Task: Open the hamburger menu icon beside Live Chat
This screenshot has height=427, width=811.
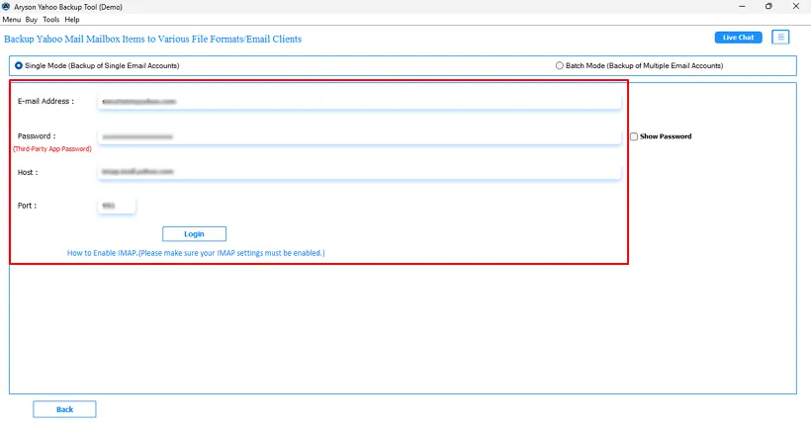Action: pos(780,38)
